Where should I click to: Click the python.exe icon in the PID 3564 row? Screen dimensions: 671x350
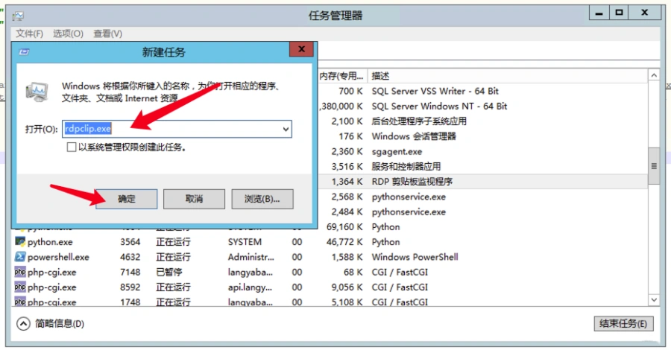[20, 242]
